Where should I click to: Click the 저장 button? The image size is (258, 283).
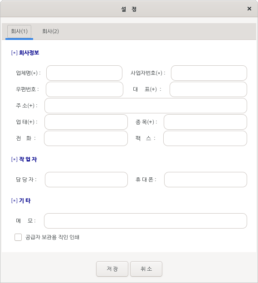tap(112, 269)
